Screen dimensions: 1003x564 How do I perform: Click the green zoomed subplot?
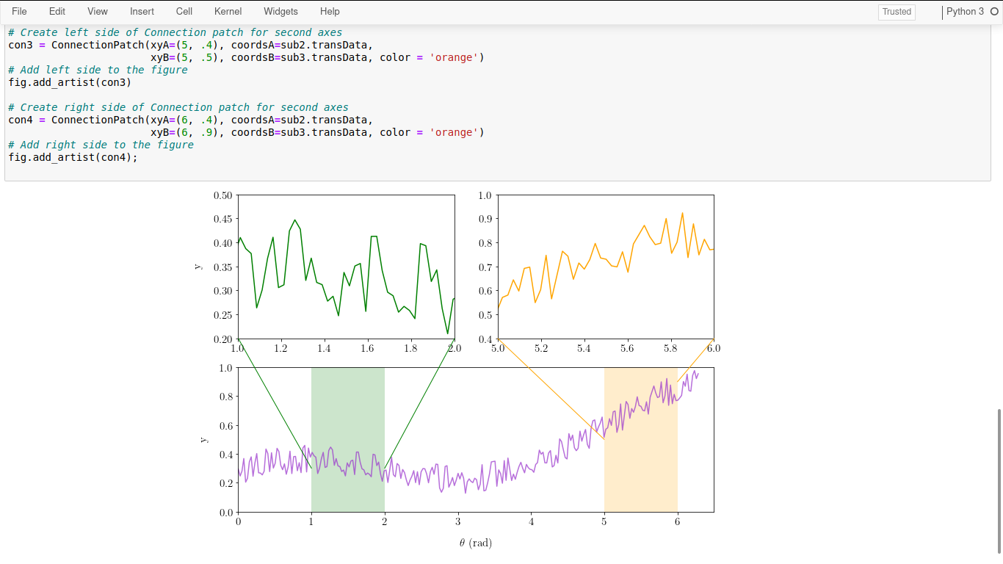346,267
